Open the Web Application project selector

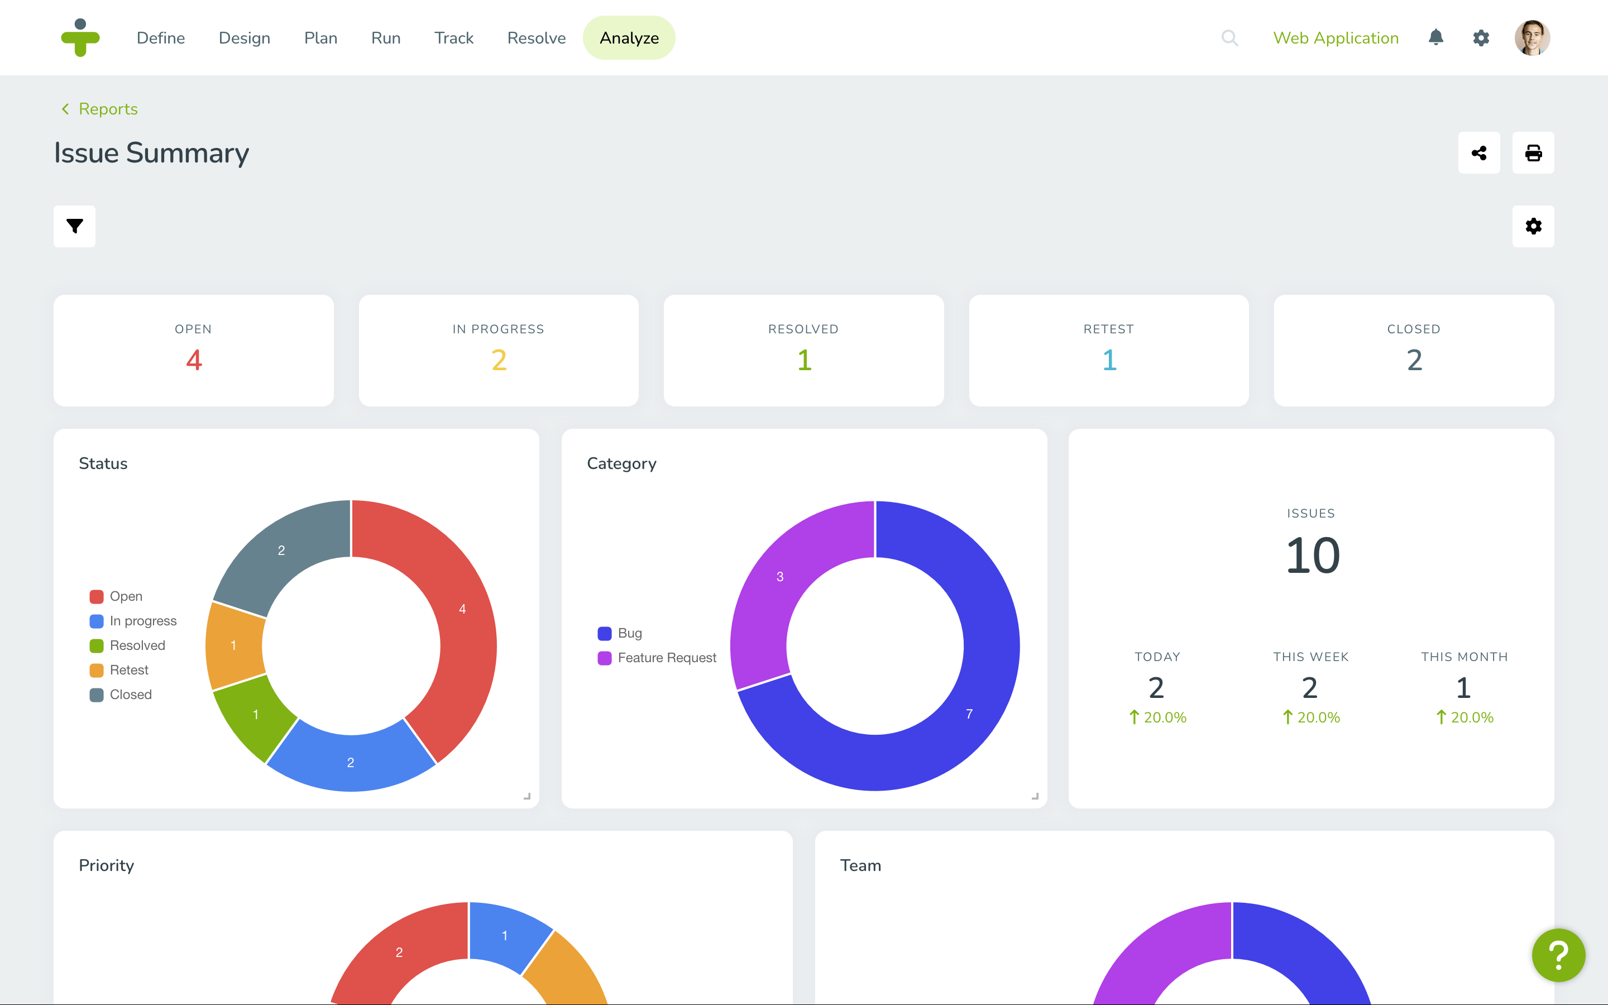pos(1336,38)
